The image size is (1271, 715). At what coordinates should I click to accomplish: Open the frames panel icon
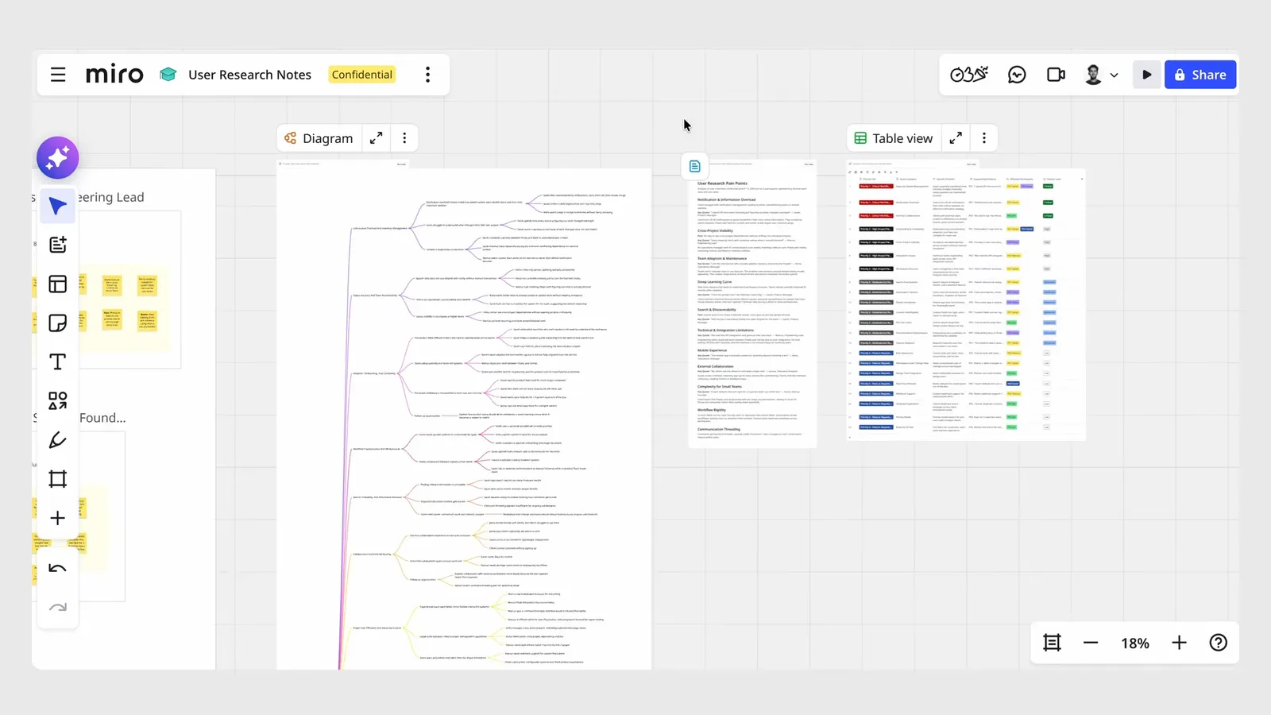click(x=1053, y=643)
